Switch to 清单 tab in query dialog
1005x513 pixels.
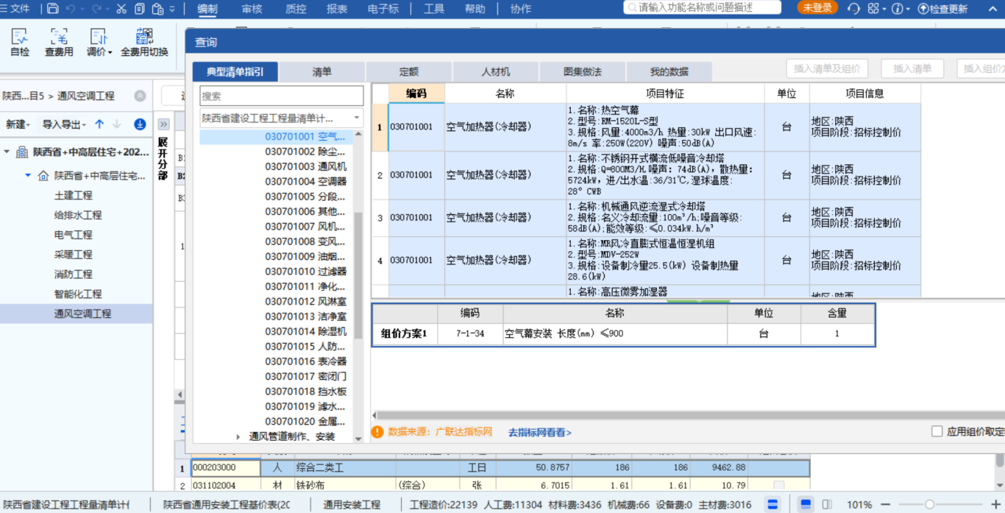click(x=322, y=71)
